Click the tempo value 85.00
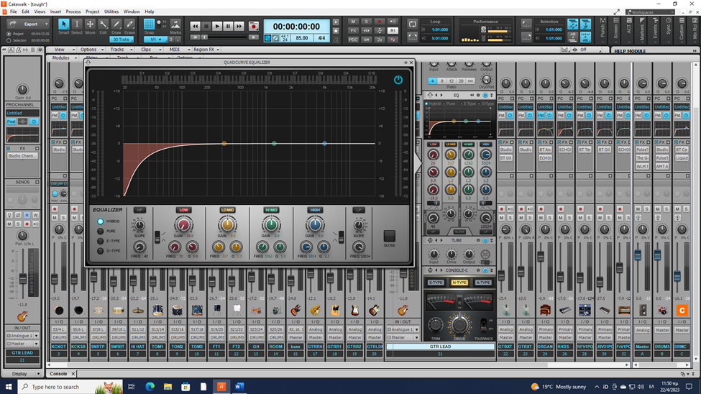Image resolution: width=701 pixels, height=394 pixels. (302, 38)
